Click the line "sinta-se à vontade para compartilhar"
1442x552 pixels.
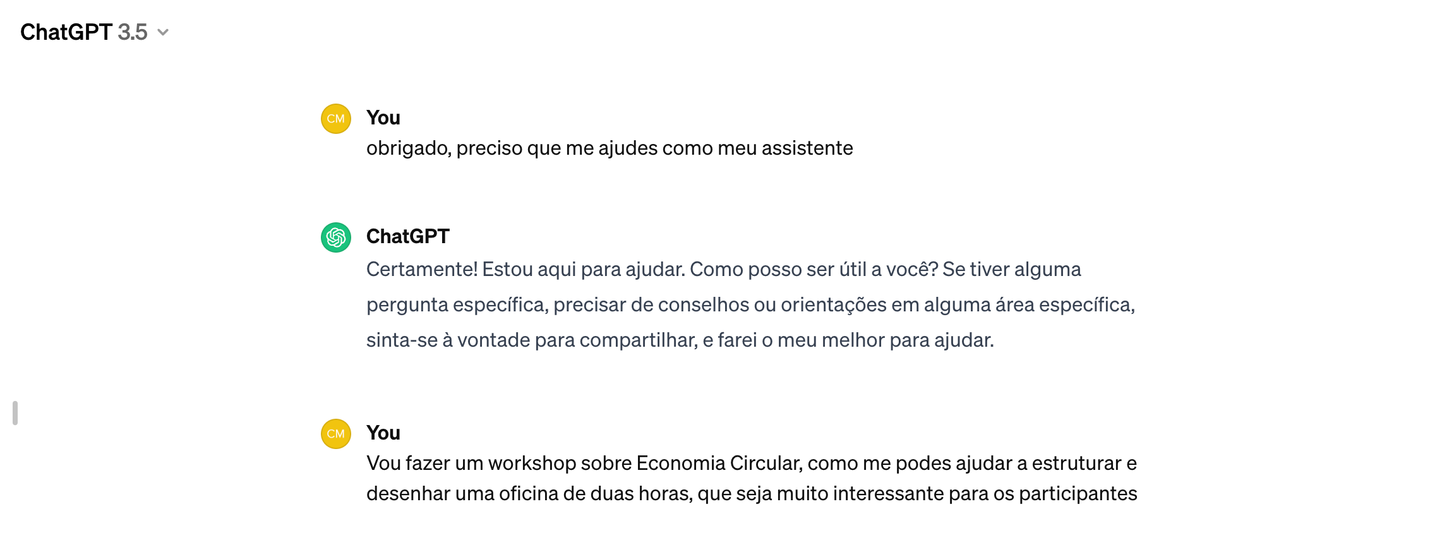(680, 340)
